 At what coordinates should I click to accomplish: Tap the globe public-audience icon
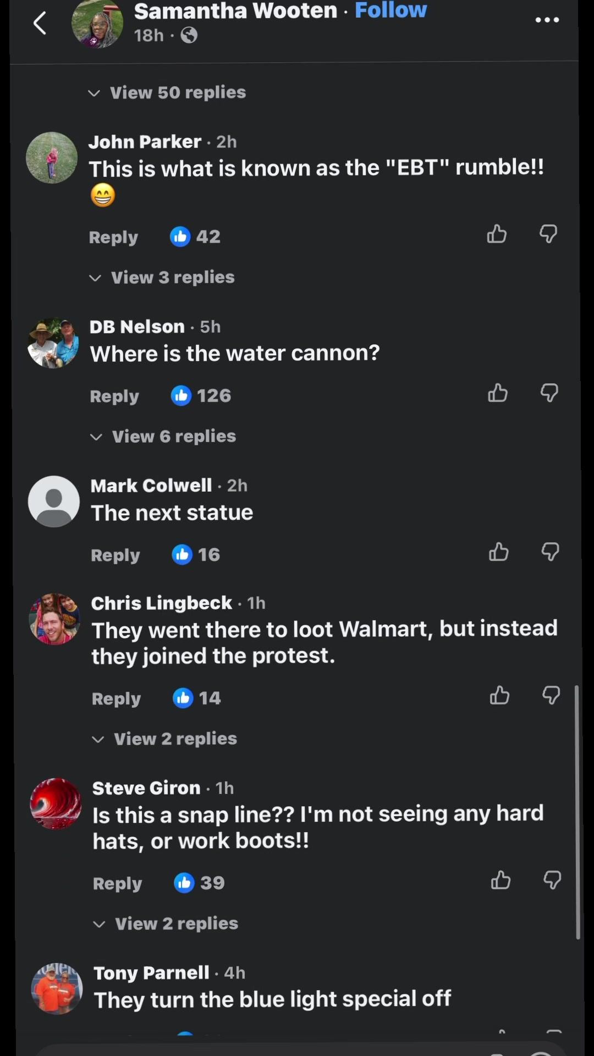[x=189, y=36]
